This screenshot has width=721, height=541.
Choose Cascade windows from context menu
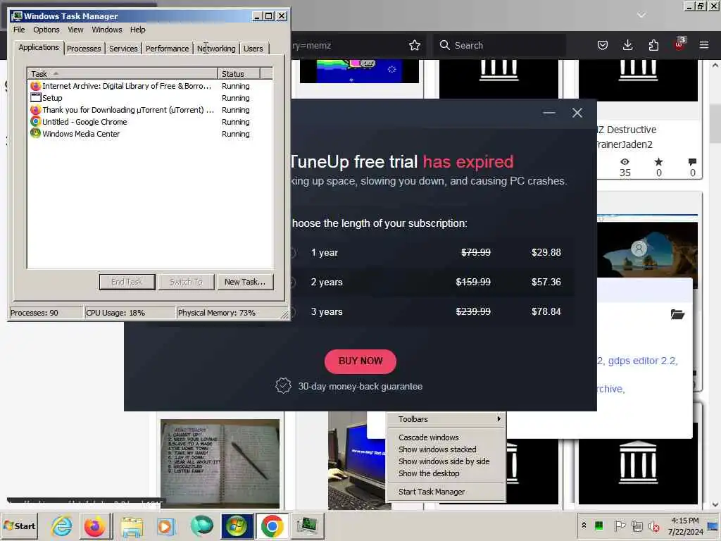(x=446, y=437)
